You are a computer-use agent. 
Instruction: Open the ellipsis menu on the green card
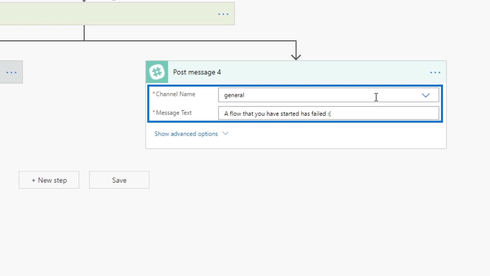(223, 14)
